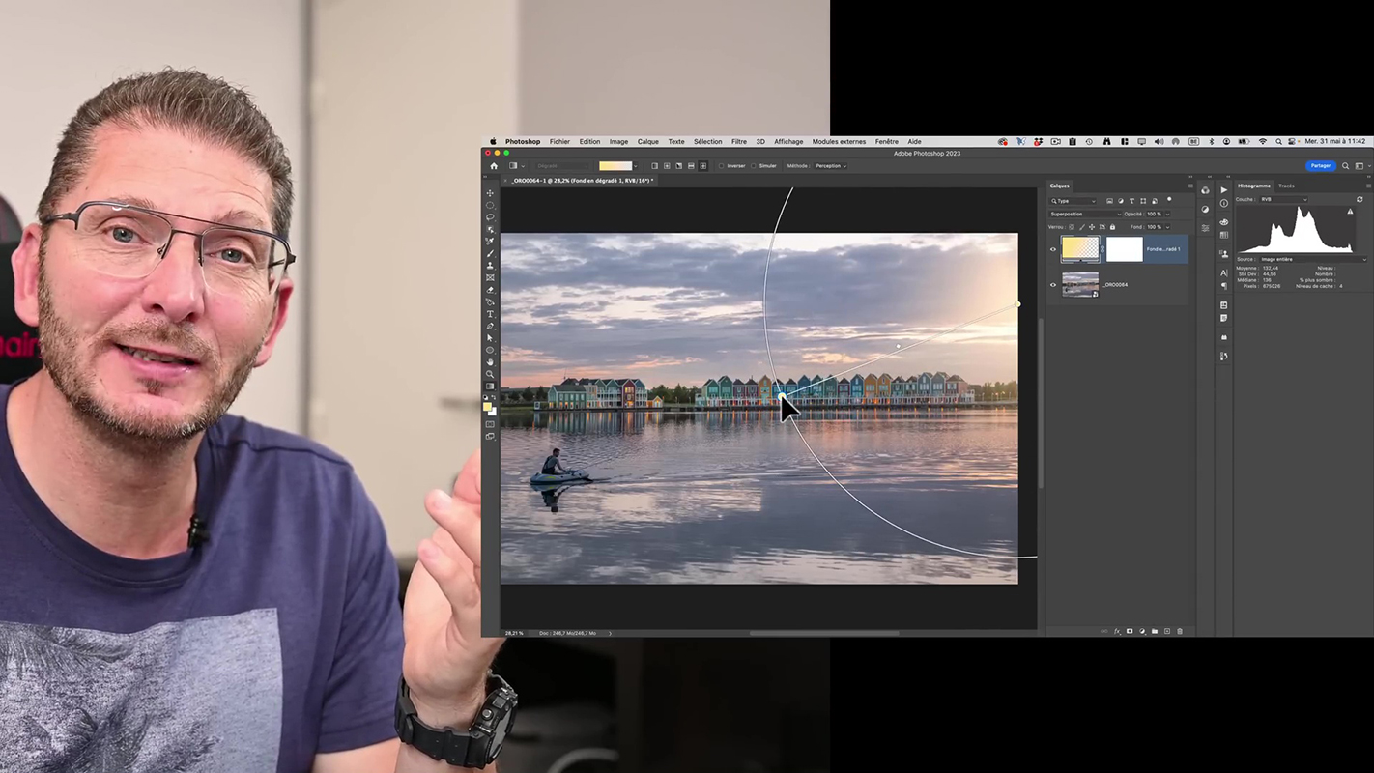Pick the Brush tool in the toolbar
Image resolution: width=1374 pixels, height=773 pixels.
pyautogui.click(x=491, y=253)
